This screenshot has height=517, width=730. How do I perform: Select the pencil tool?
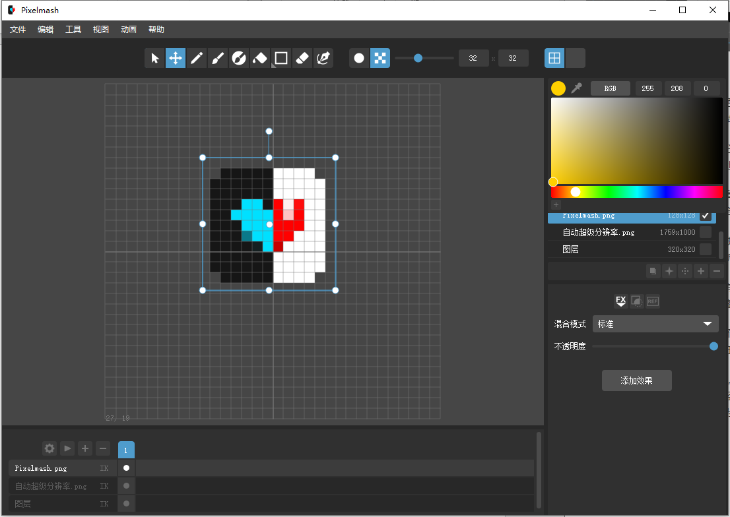197,58
